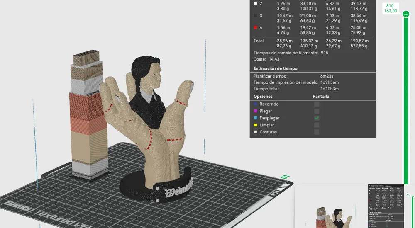The height and width of the screenshot is (228, 415).
Task: Click the green plus layer slider handle
Action: coord(406,14)
